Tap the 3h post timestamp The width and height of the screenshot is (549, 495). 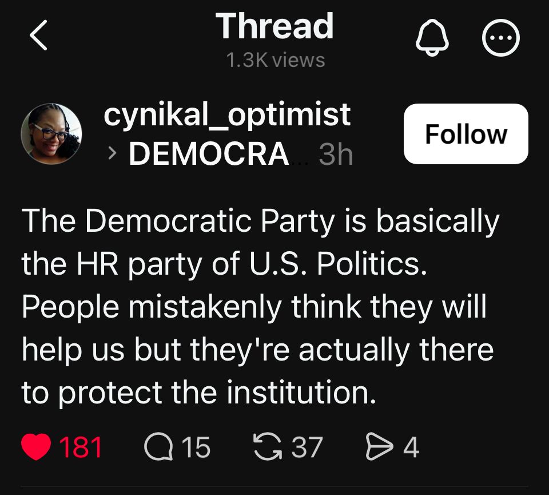(x=336, y=154)
